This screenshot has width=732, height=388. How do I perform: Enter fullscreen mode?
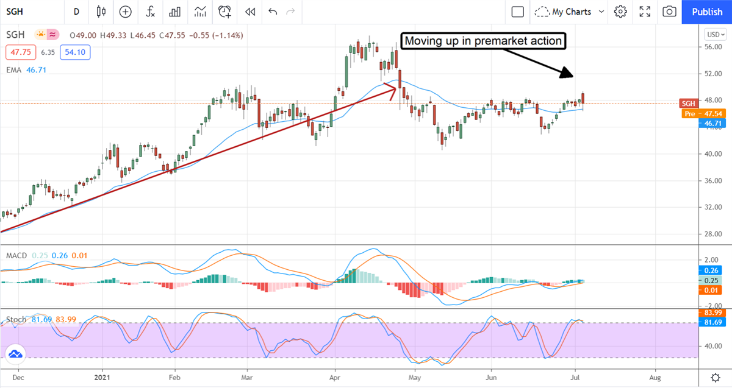(x=645, y=12)
